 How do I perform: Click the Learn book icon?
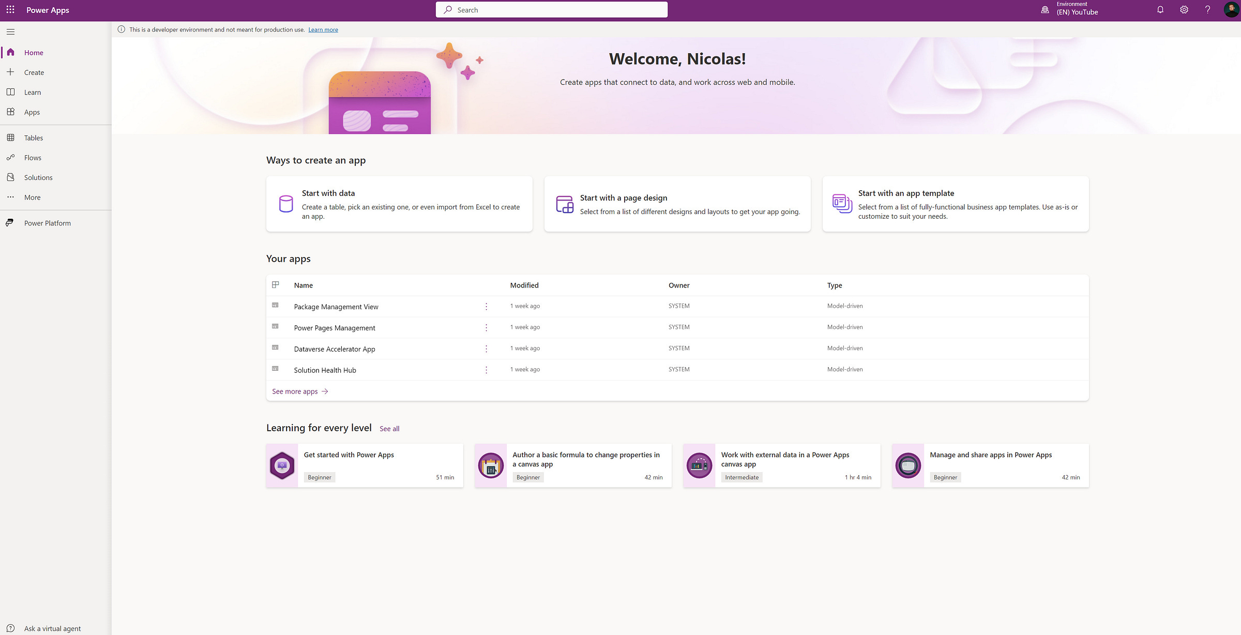pyautogui.click(x=10, y=92)
